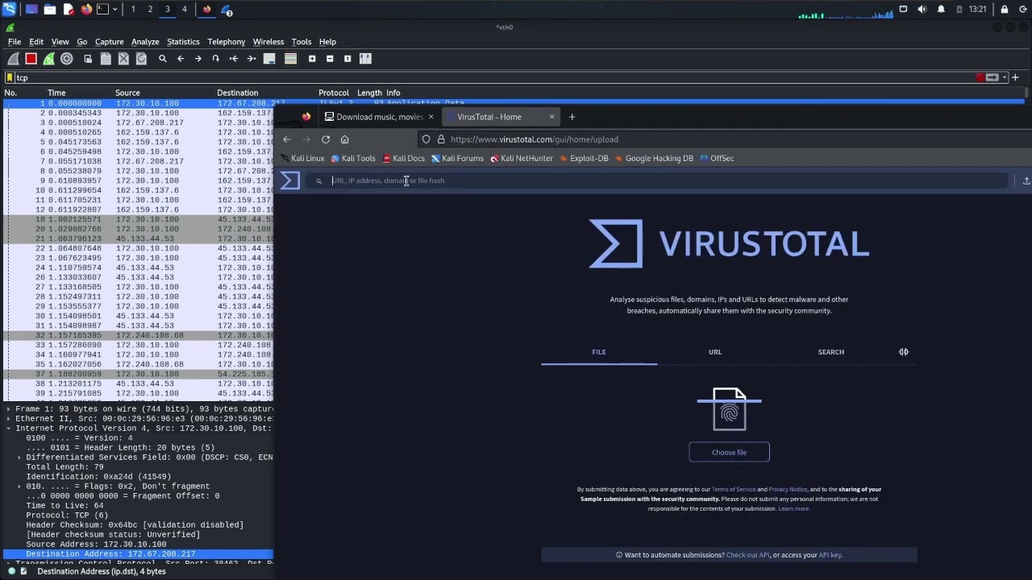The width and height of the screenshot is (1032, 580).
Task: Restart the current capture (green fin)
Action: (49, 59)
